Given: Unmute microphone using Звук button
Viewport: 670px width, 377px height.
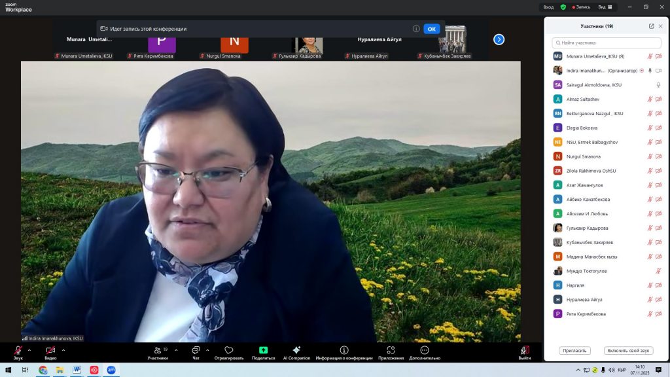Looking at the screenshot, I should (18, 350).
